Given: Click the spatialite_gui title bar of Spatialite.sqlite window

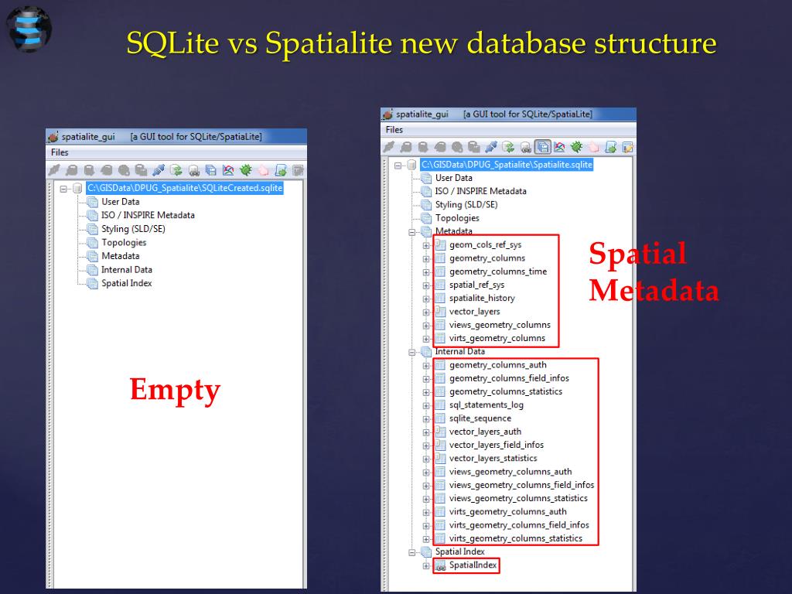Looking at the screenshot, I should tap(508, 114).
